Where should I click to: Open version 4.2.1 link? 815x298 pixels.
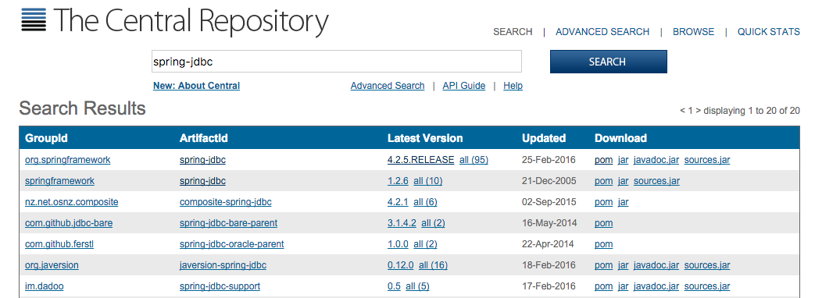click(398, 202)
